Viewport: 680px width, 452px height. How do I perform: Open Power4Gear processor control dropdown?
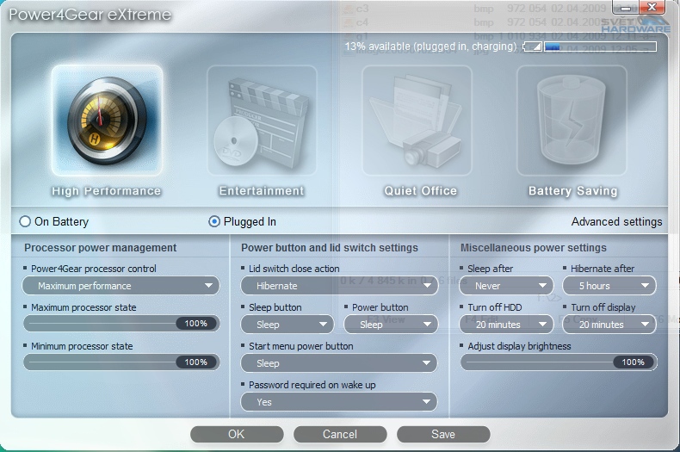pyautogui.click(x=121, y=286)
